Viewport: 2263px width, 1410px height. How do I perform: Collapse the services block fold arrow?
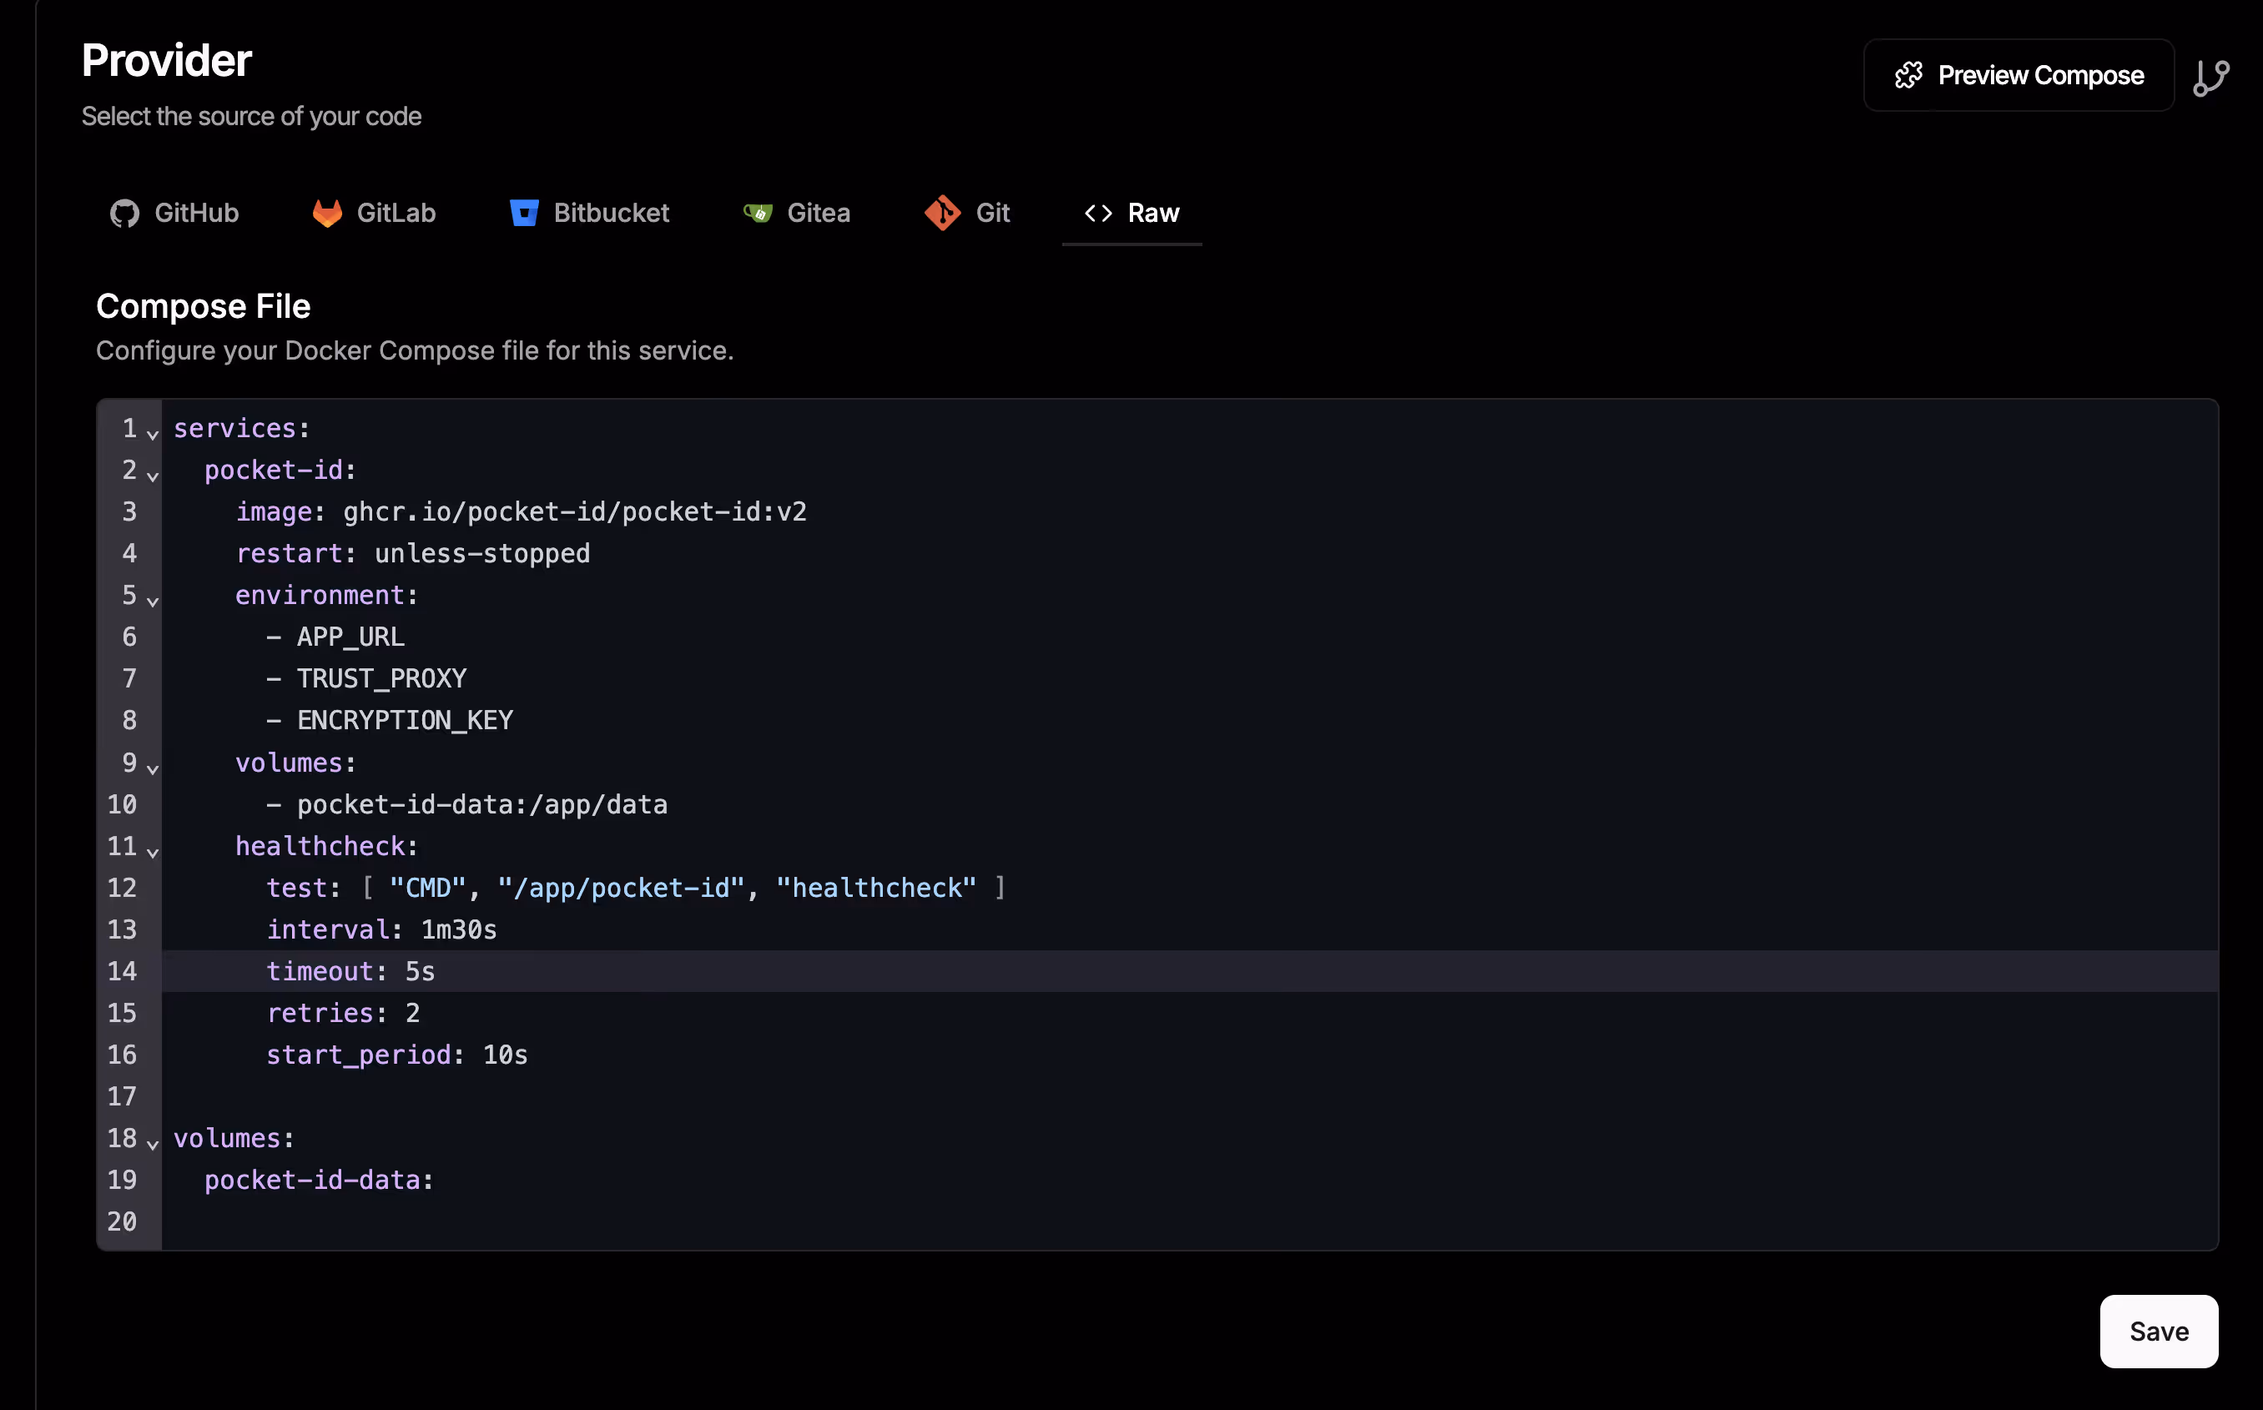[x=153, y=434]
